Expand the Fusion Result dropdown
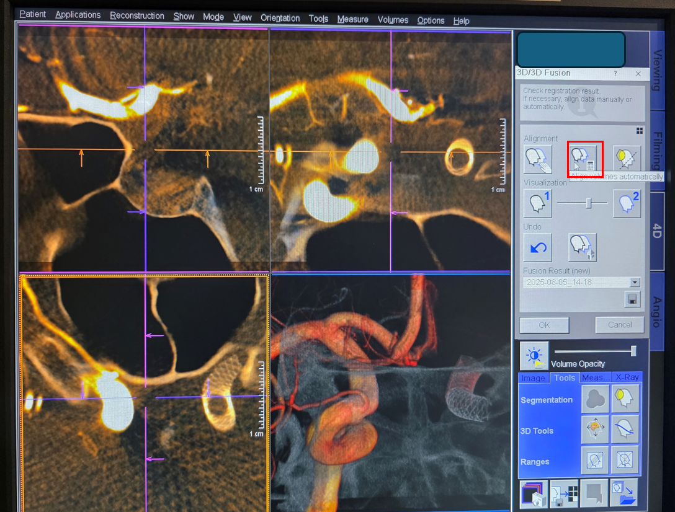The image size is (675, 512). pos(634,282)
